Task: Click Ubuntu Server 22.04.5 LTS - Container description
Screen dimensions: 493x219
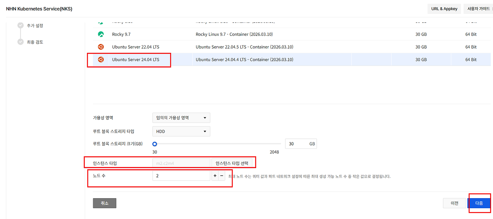Action: coord(245,47)
